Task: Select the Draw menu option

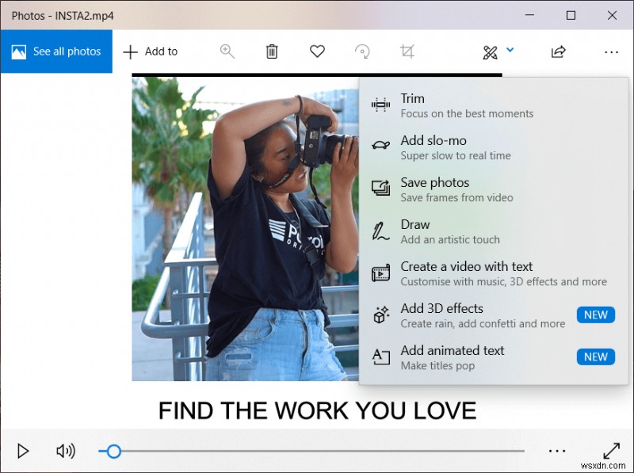Action: pyautogui.click(x=449, y=231)
